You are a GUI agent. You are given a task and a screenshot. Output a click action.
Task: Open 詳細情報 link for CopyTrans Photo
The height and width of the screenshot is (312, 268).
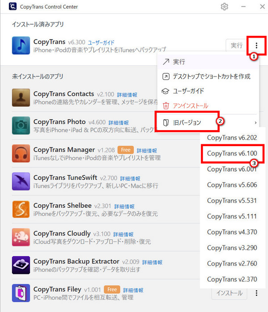click(x=118, y=122)
